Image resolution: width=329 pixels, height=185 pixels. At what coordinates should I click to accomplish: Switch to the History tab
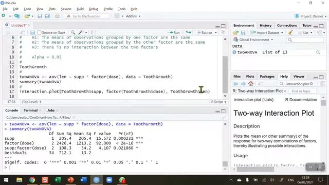coord(265,25)
